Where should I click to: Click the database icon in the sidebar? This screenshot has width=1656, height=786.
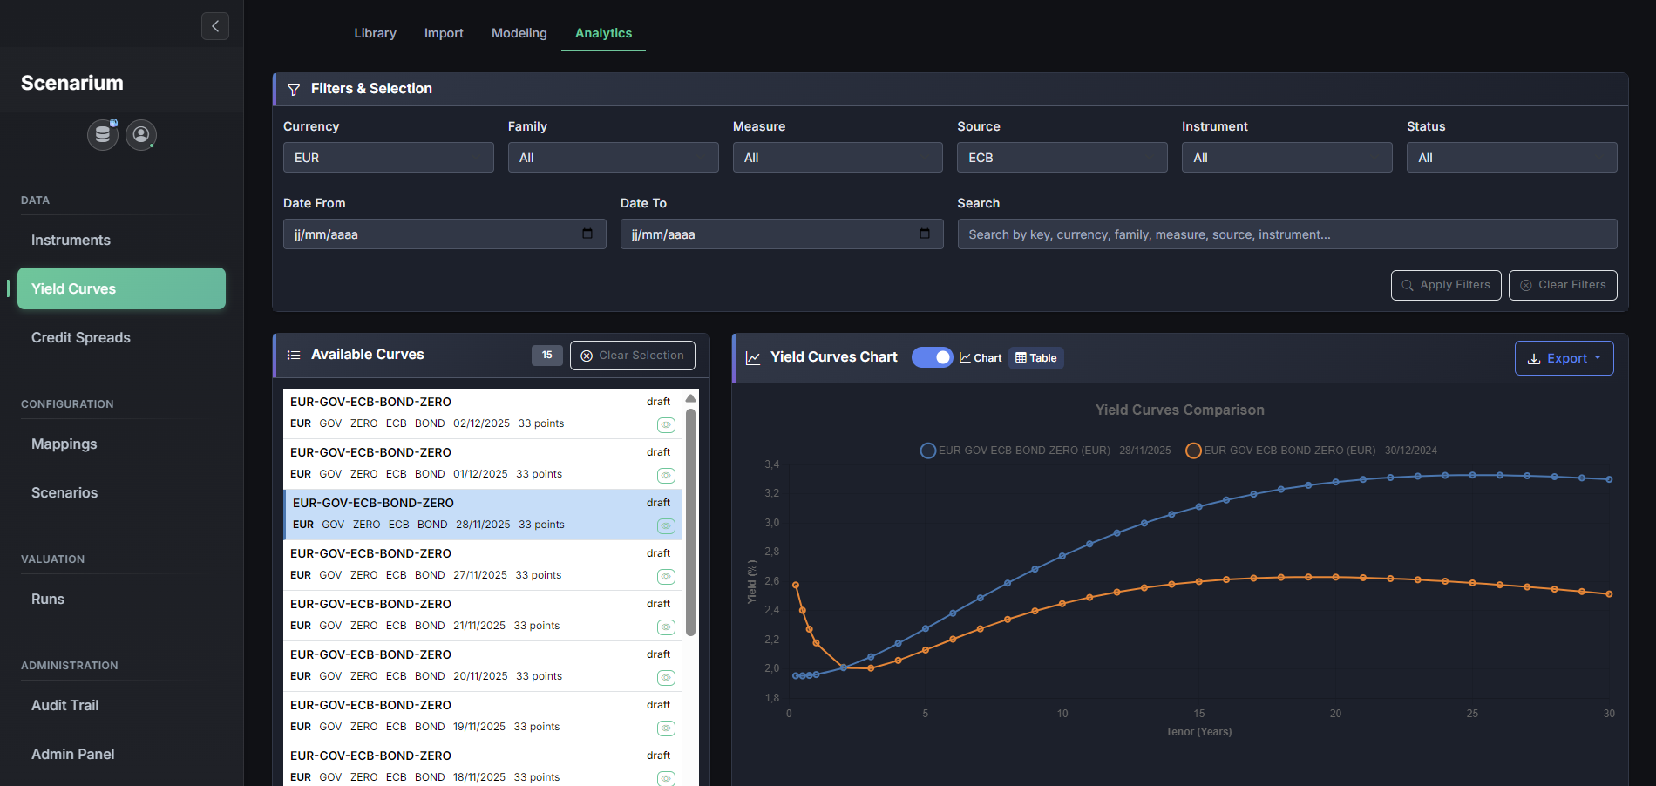pos(103,134)
